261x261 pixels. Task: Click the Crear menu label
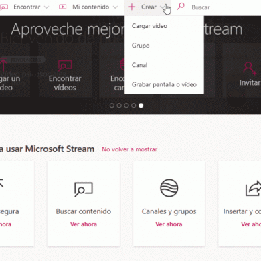click(x=149, y=7)
